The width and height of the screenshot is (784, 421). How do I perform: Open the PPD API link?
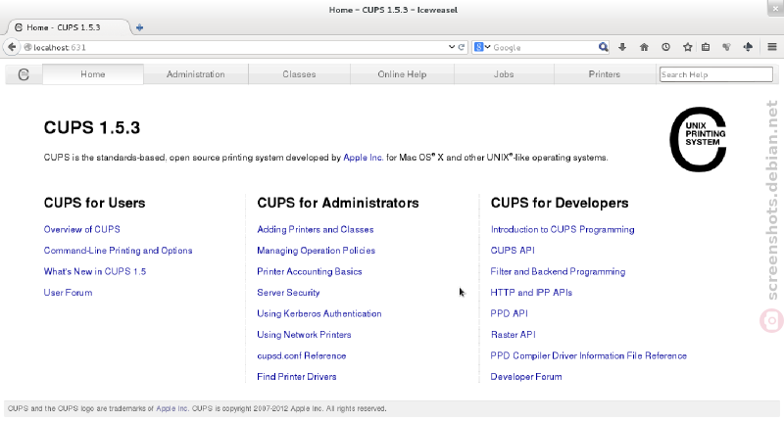tap(509, 313)
